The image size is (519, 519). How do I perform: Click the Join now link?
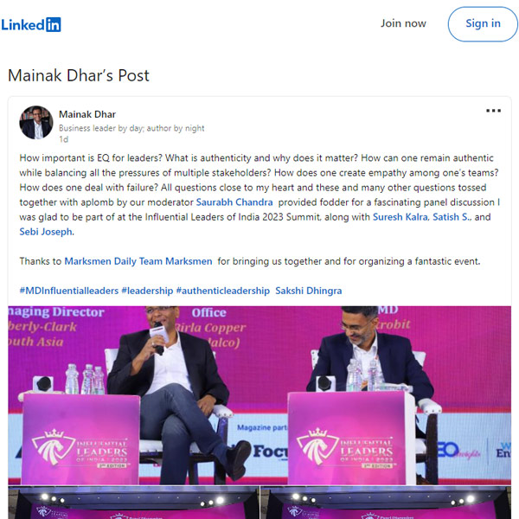(x=403, y=23)
